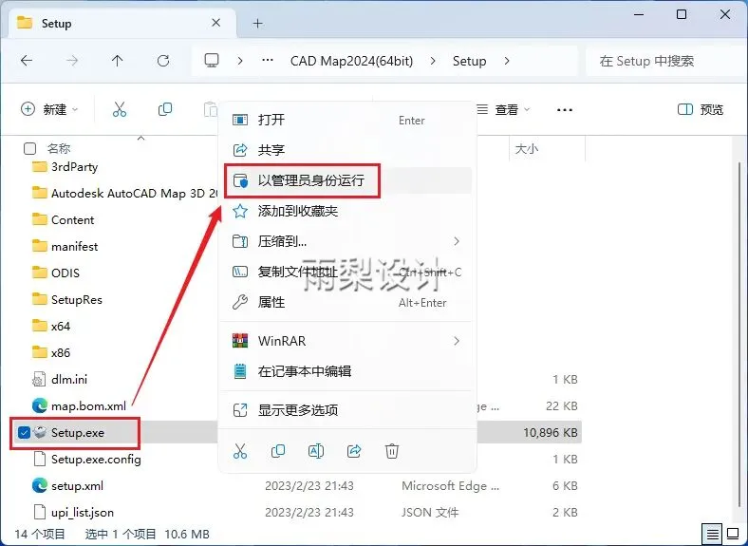Choose 添加到收藏夹
Viewport: 748px width, 546px height.
coord(347,211)
